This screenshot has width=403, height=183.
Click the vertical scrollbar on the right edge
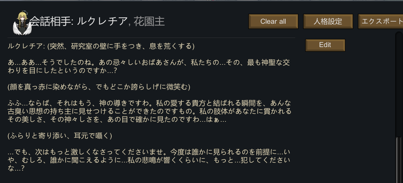[x=399, y=106]
